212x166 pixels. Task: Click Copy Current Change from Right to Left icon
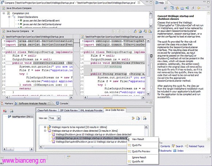[x=129, y=31]
